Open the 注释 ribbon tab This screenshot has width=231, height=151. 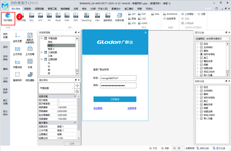pos(76,9)
